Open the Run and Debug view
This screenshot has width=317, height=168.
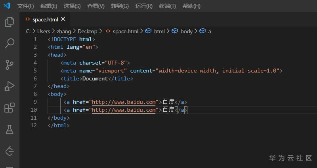tap(9, 86)
